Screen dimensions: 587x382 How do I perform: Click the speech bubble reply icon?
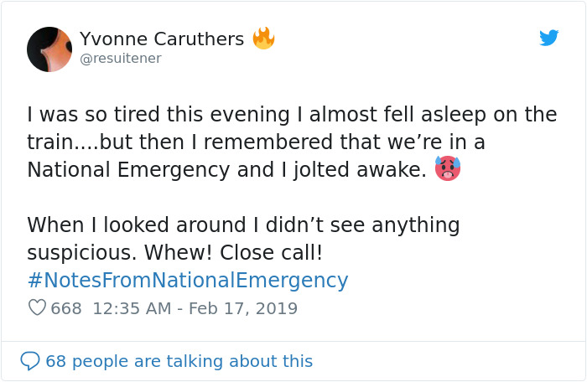click(30, 361)
